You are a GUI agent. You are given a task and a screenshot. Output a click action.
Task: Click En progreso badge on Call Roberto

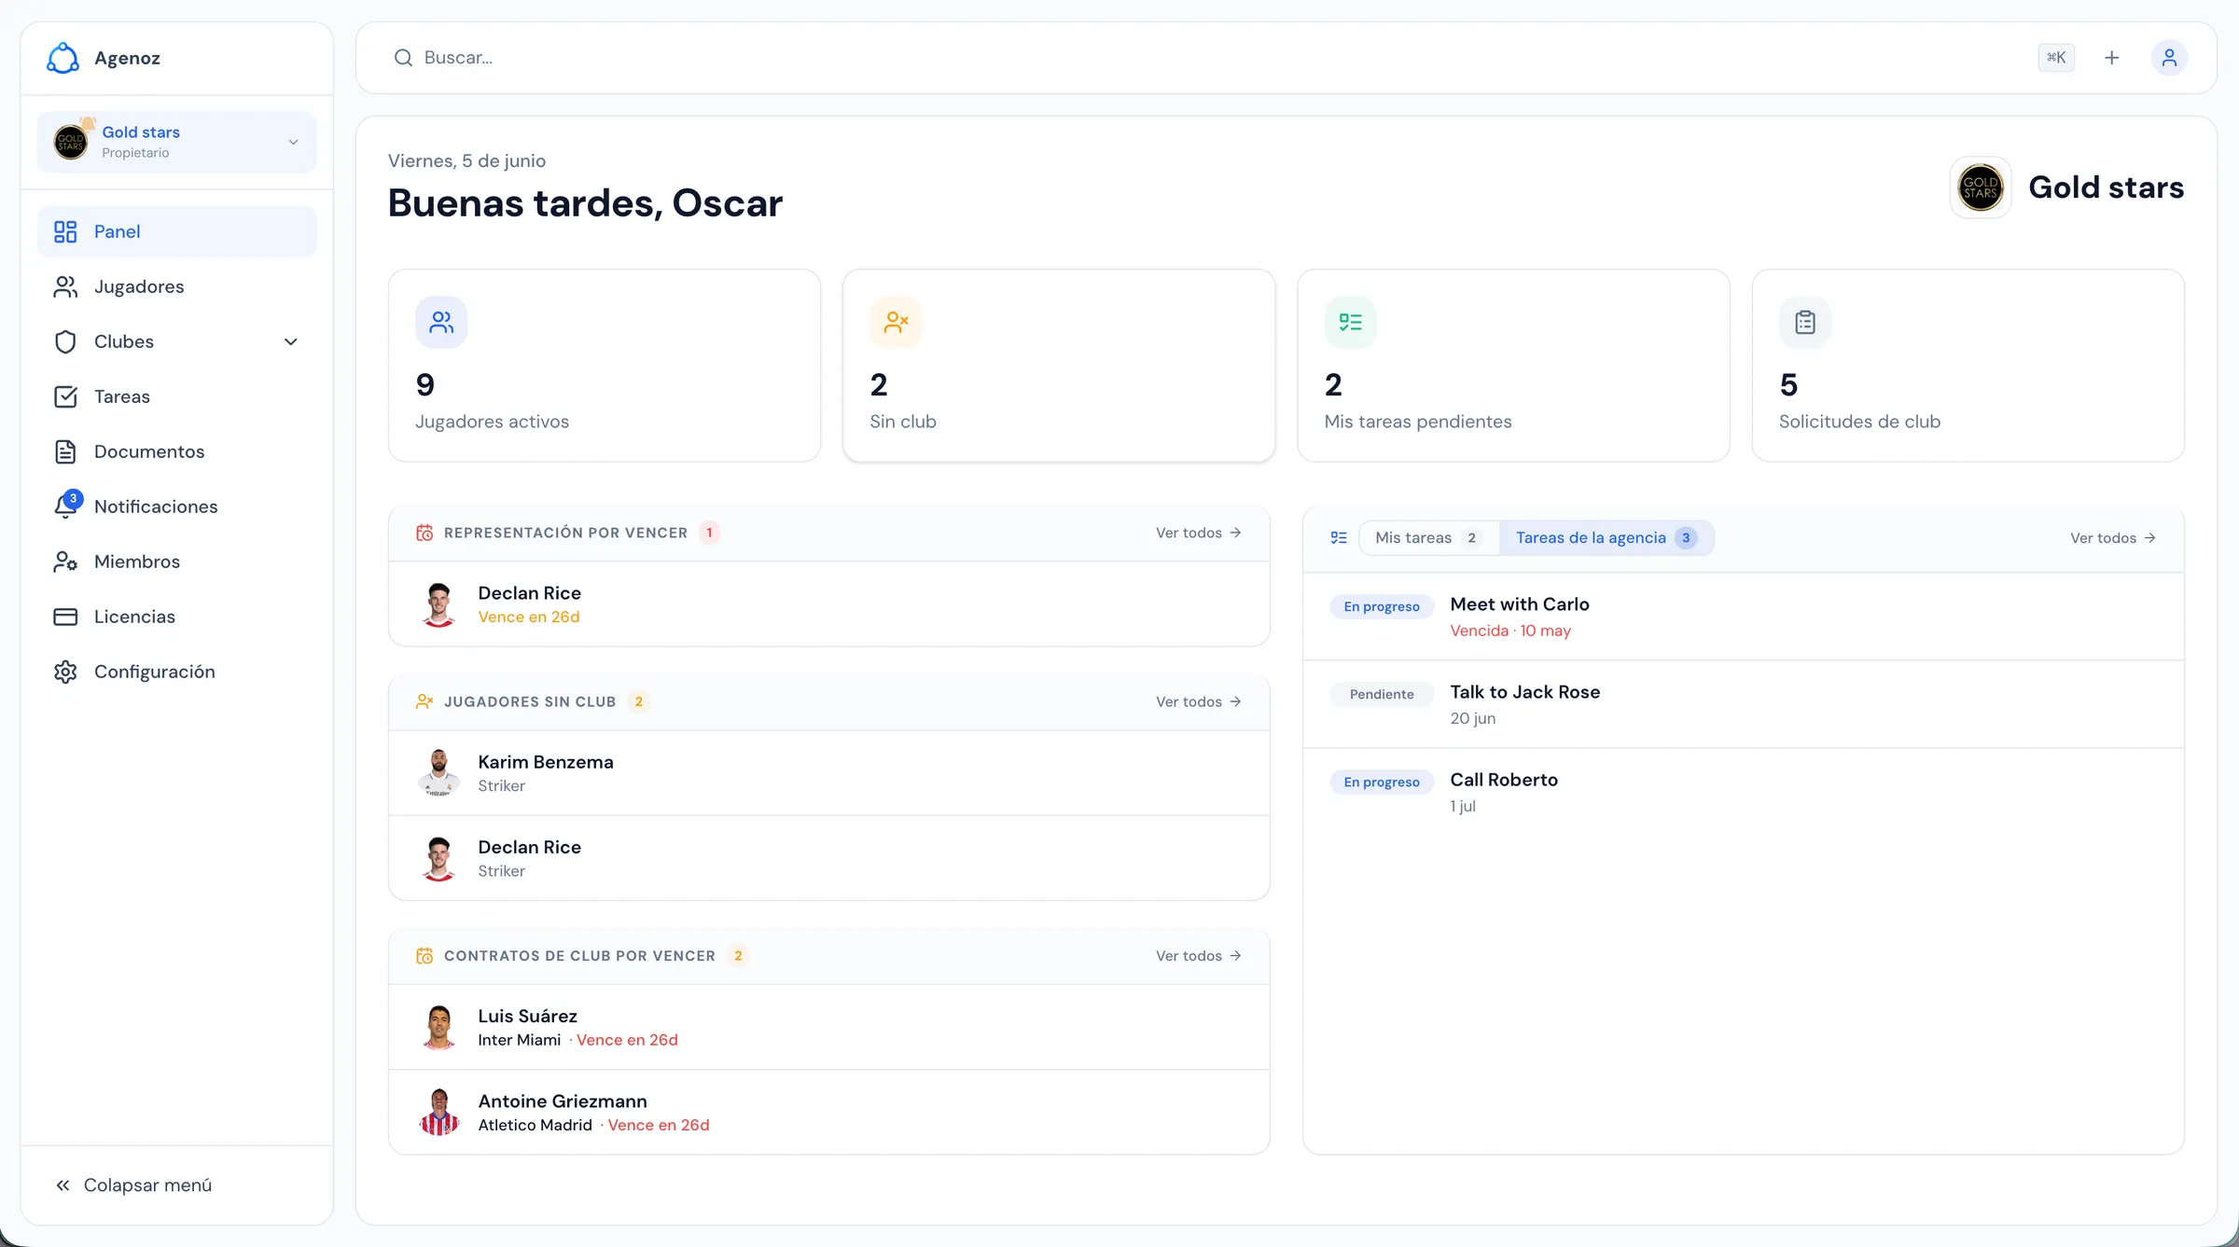point(1382,782)
